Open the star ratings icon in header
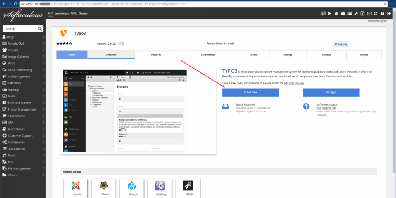The image size is (396, 198). (x=336, y=13)
